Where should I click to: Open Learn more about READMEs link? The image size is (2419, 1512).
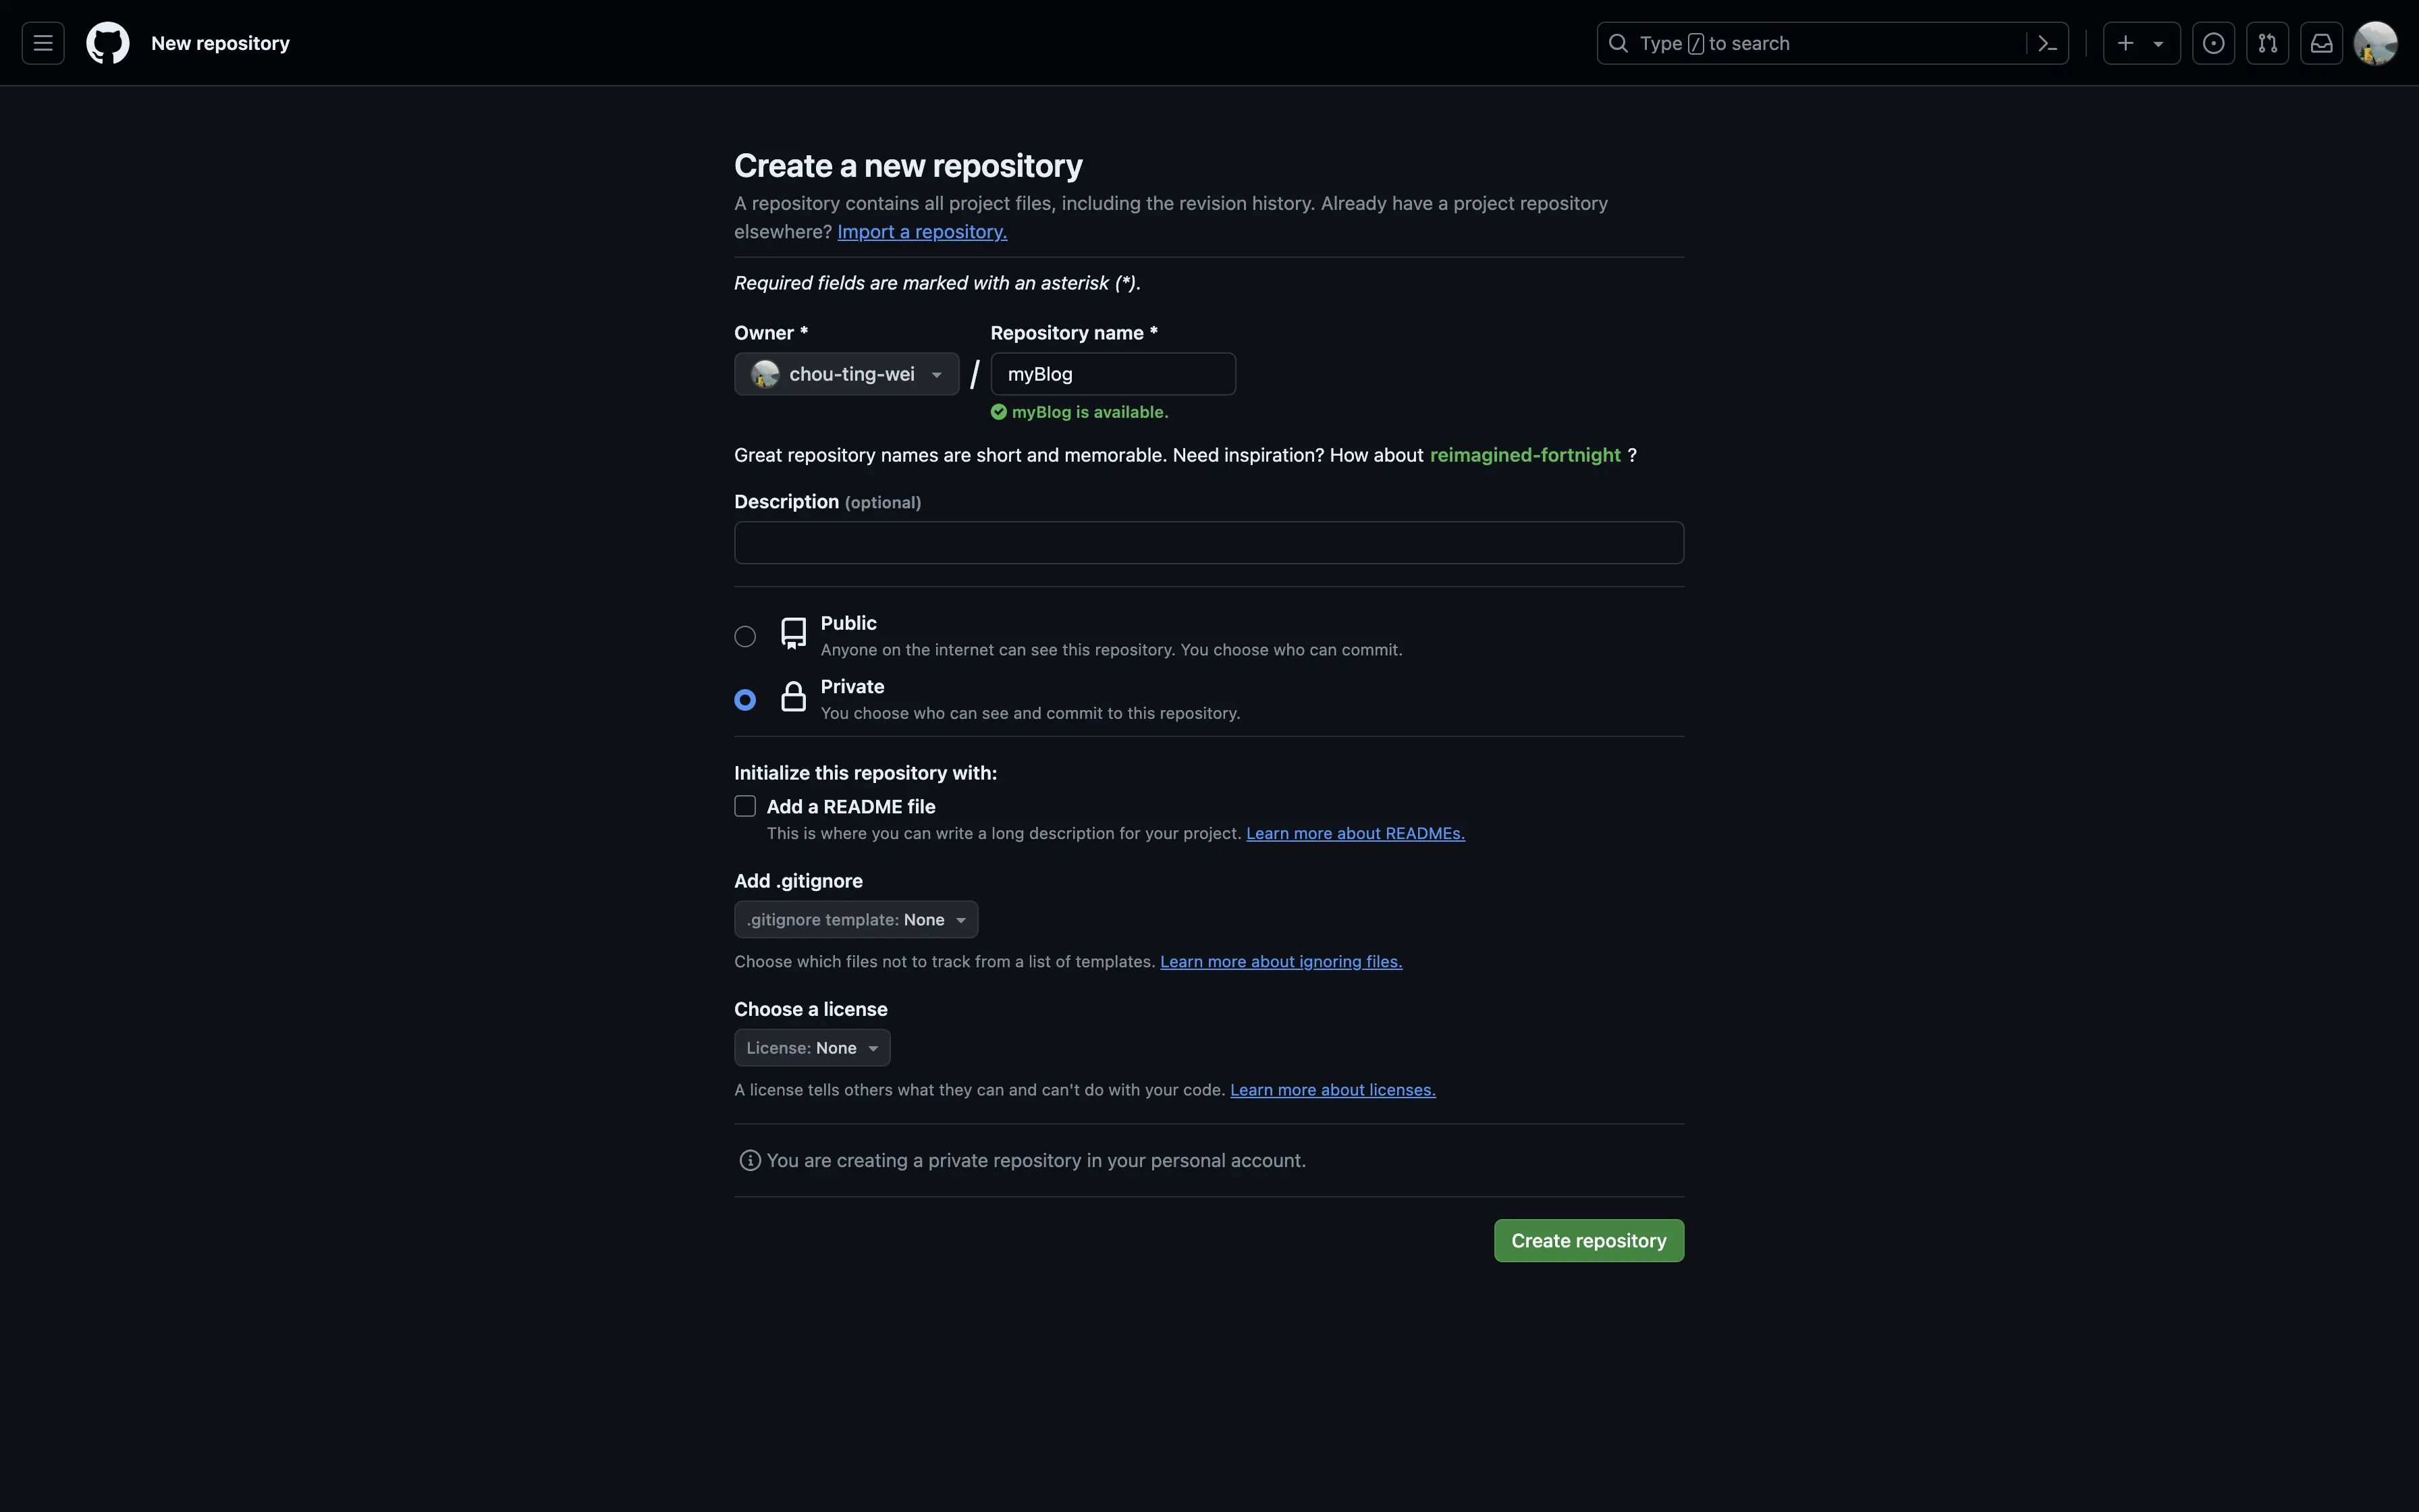pyautogui.click(x=1355, y=833)
